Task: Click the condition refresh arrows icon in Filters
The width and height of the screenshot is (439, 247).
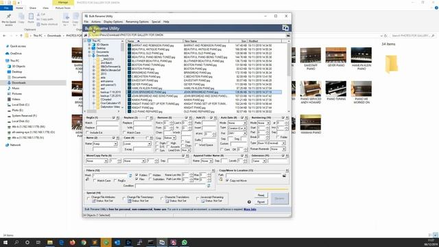Action: point(209,186)
